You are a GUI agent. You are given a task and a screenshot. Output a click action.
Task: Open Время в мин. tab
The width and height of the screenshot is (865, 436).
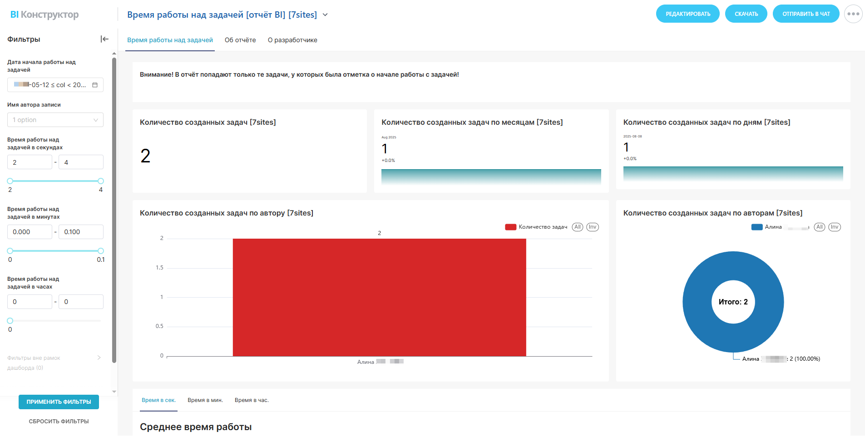click(x=205, y=400)
